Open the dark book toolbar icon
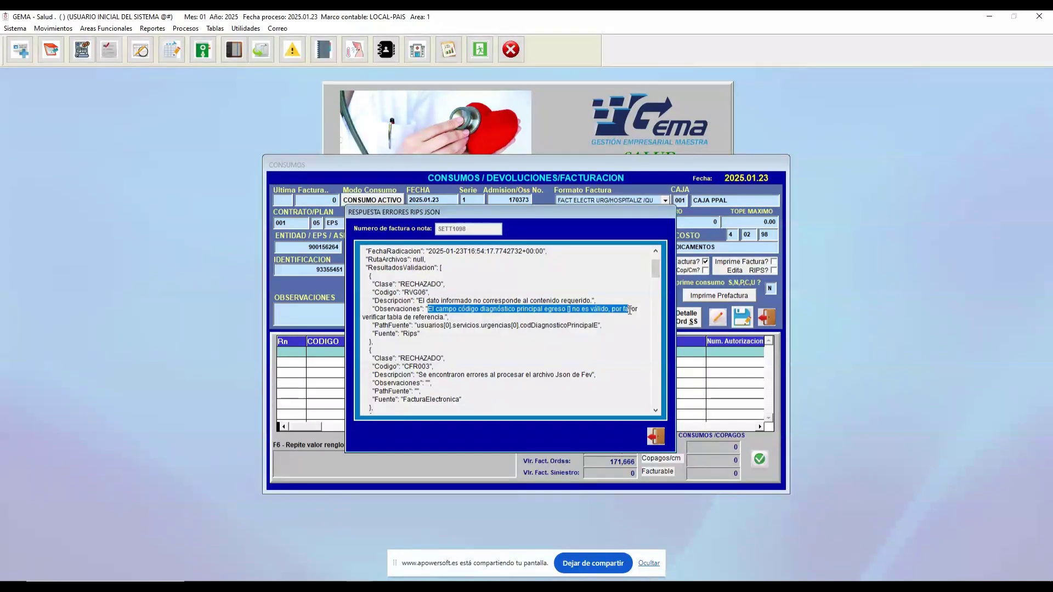This screenshot has width=1053, height=592. [234, 50]
